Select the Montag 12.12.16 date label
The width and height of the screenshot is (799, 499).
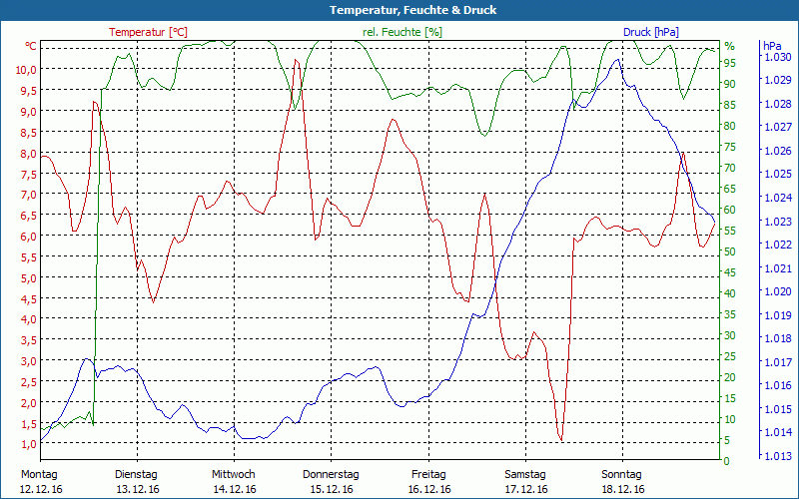pyautogui.click(x=40, y=481)
